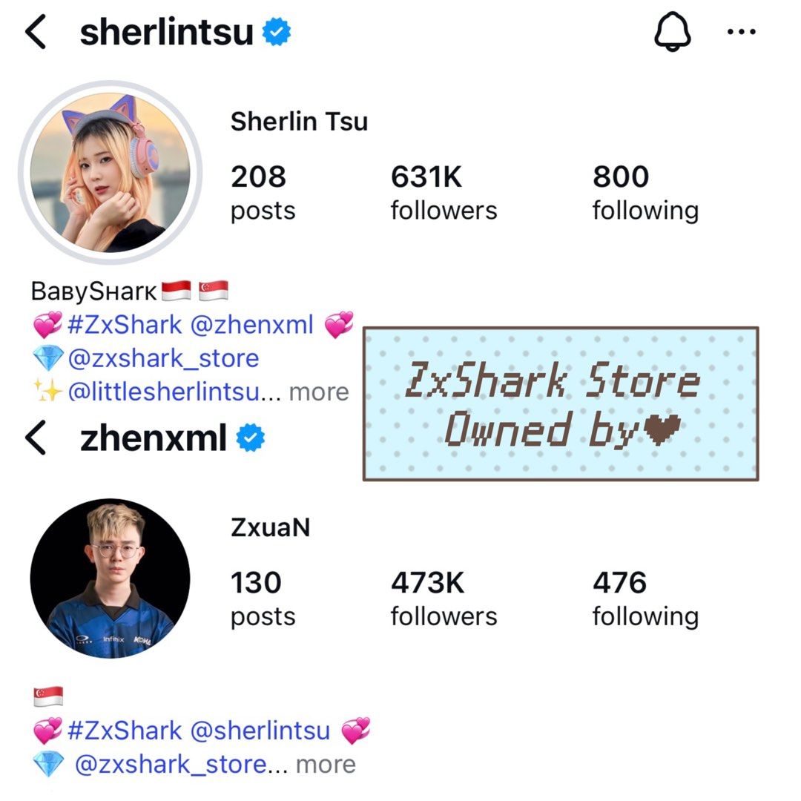Expand zhenxml's bio with more
The height and width of the screenshot is (801, 801).
326,764
